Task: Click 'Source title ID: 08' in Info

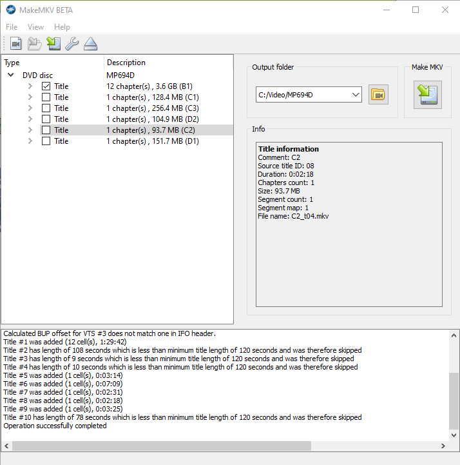Action: click(286, 166)
